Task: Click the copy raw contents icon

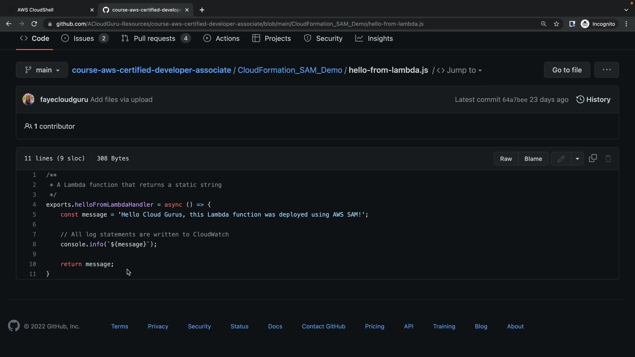Action: pos(593,158)
